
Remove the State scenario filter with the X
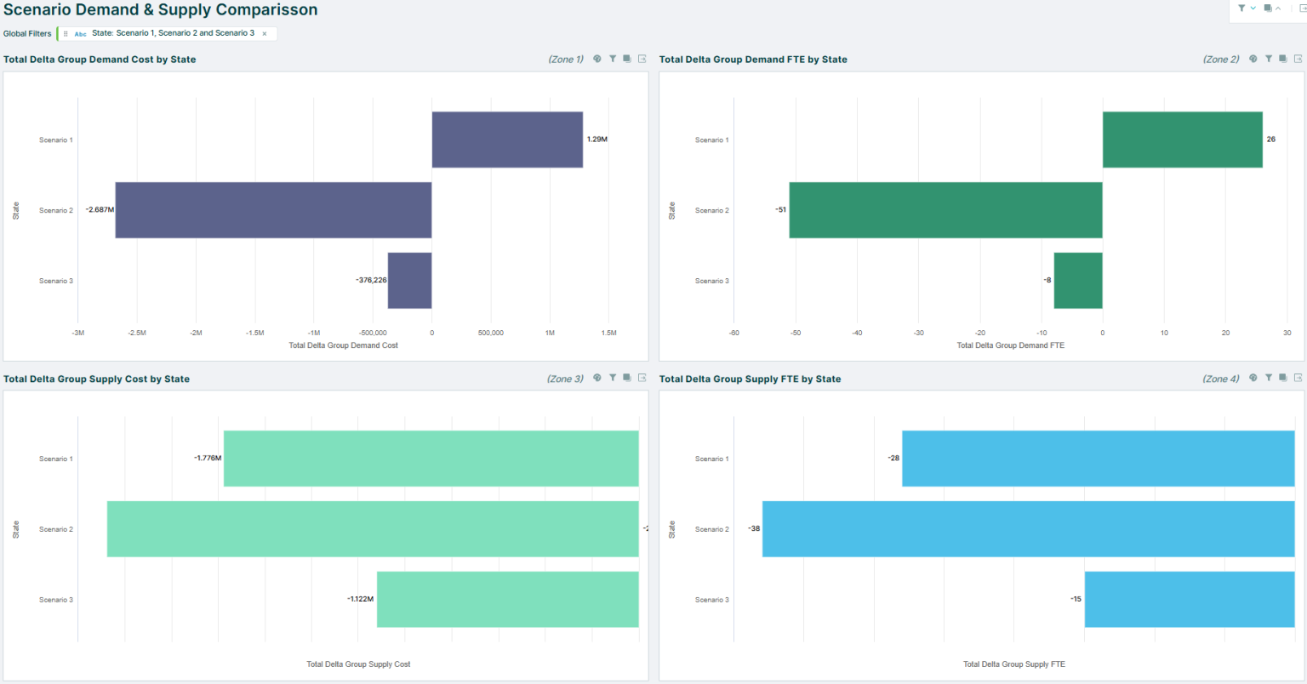coord(264,34)
